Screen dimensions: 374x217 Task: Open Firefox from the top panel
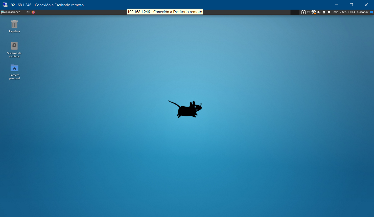coord(33,12)
